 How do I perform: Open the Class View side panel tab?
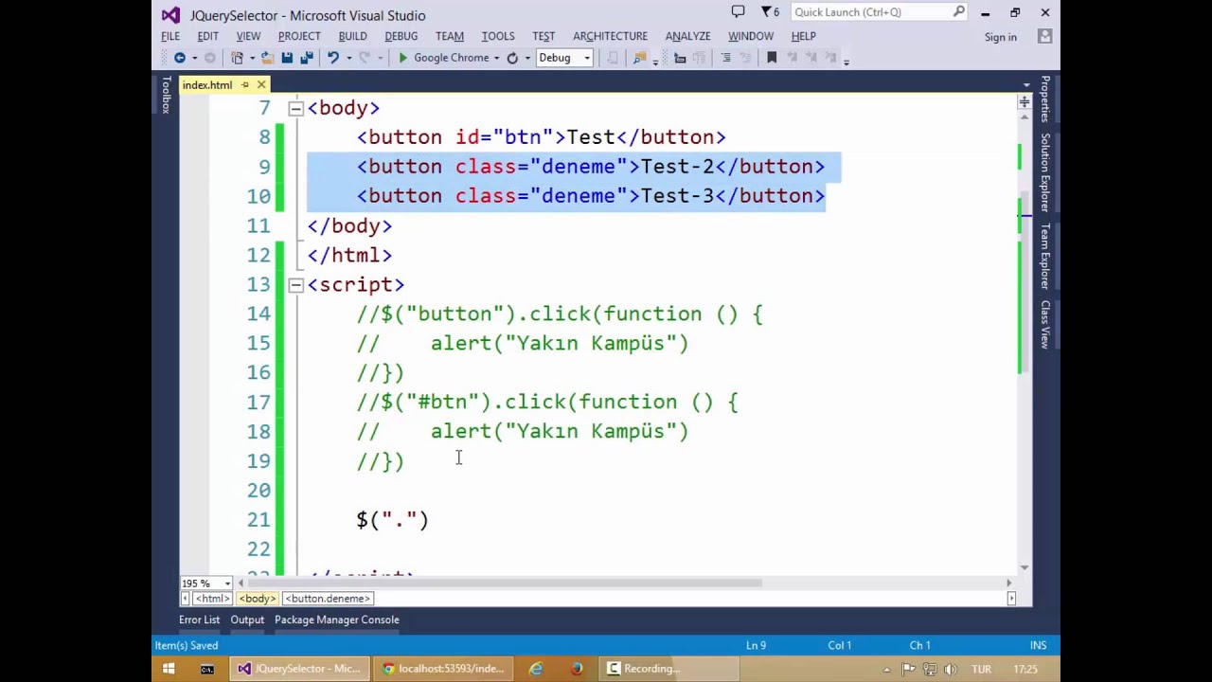tap(1045, 324)
